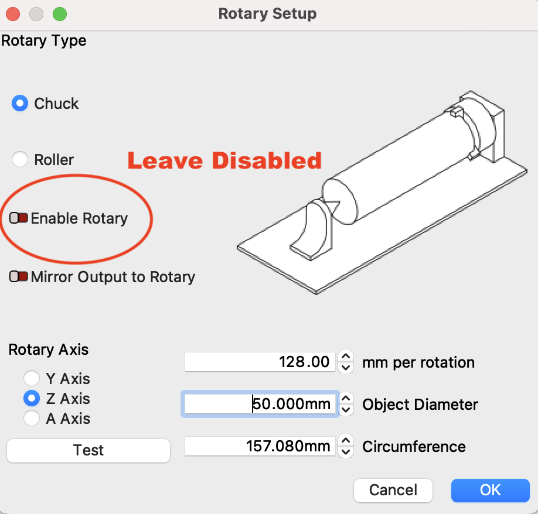Choose A Axis as rotary axis
This screenshot has width=538, height=514.
(31, 419)
